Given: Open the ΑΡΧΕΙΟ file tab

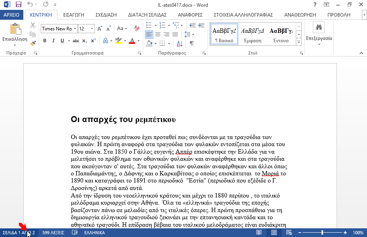Looking at the screenshot, I should pyautogui.click(x=11, y=15).
